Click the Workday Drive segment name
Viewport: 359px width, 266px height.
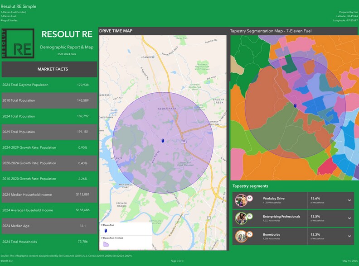274,198
